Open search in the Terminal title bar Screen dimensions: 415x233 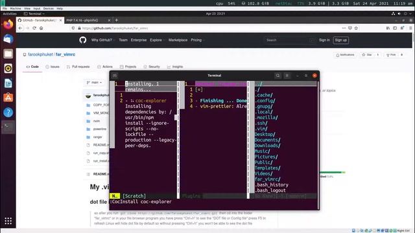click(x=278, y=76)
